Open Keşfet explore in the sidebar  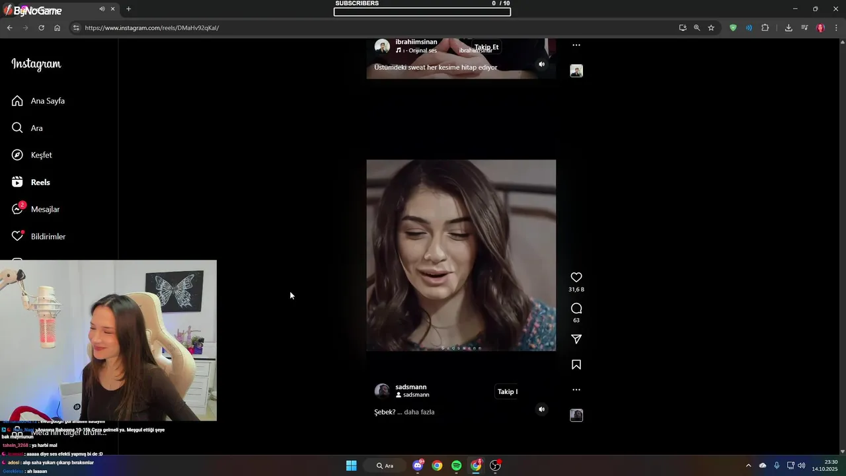click(x=32, y=155)
